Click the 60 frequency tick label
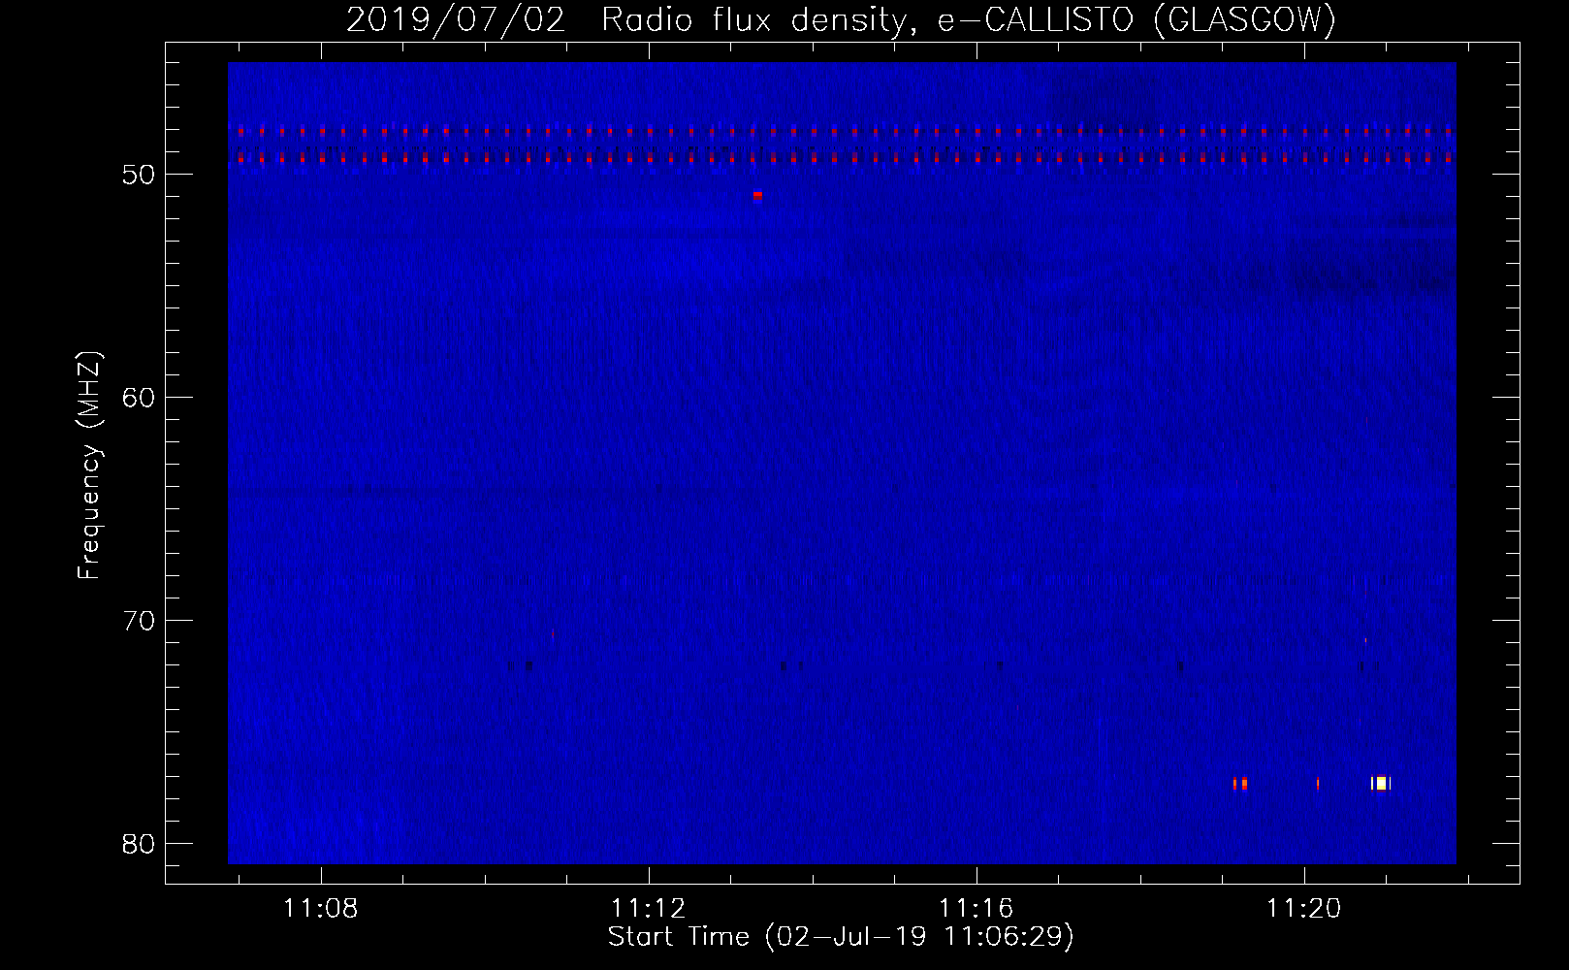 click(139, 398)
